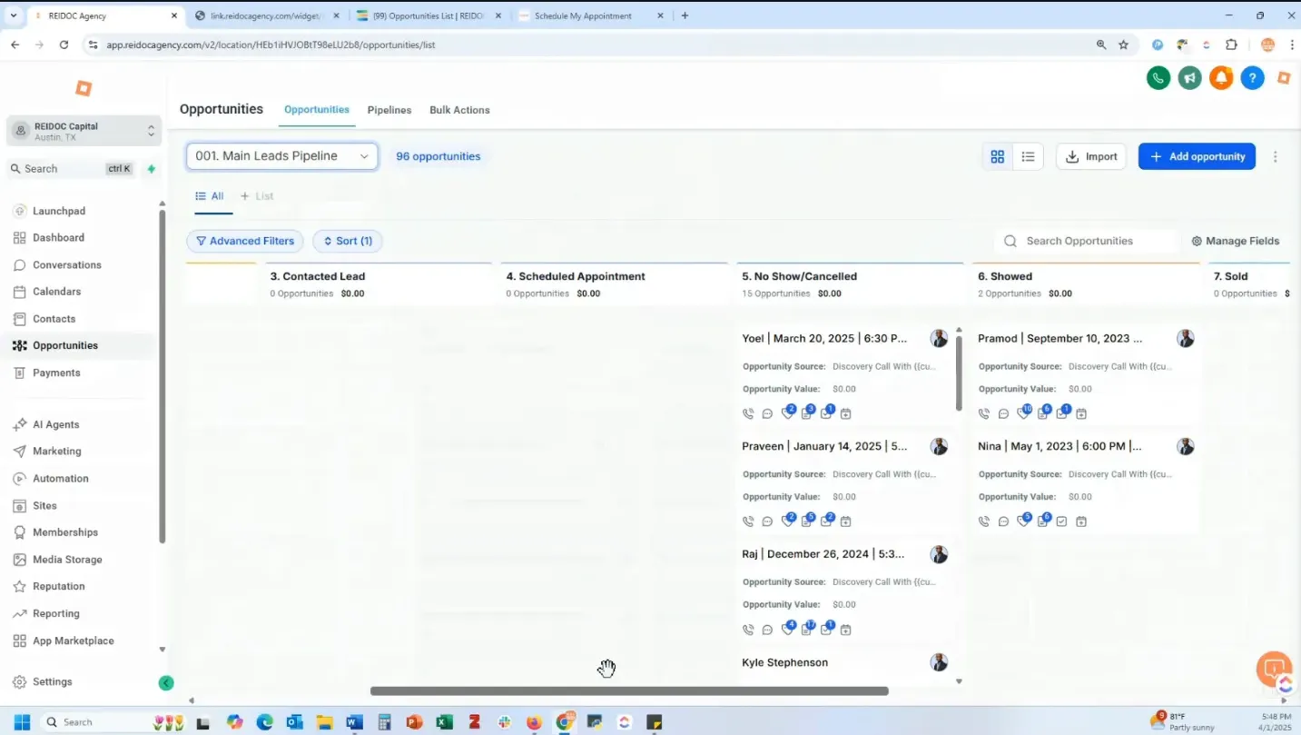Collapse the left sidebar with green arrow
The width and height of the screenshot is (1301, 735).
click(x=165, y=682)
